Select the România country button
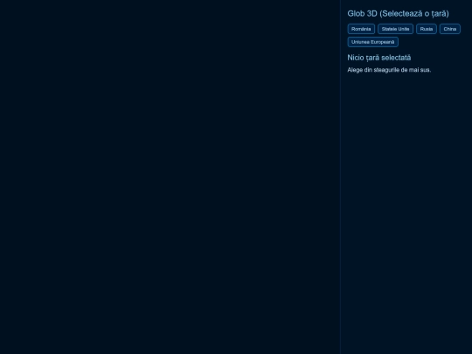 click(361, 29)
